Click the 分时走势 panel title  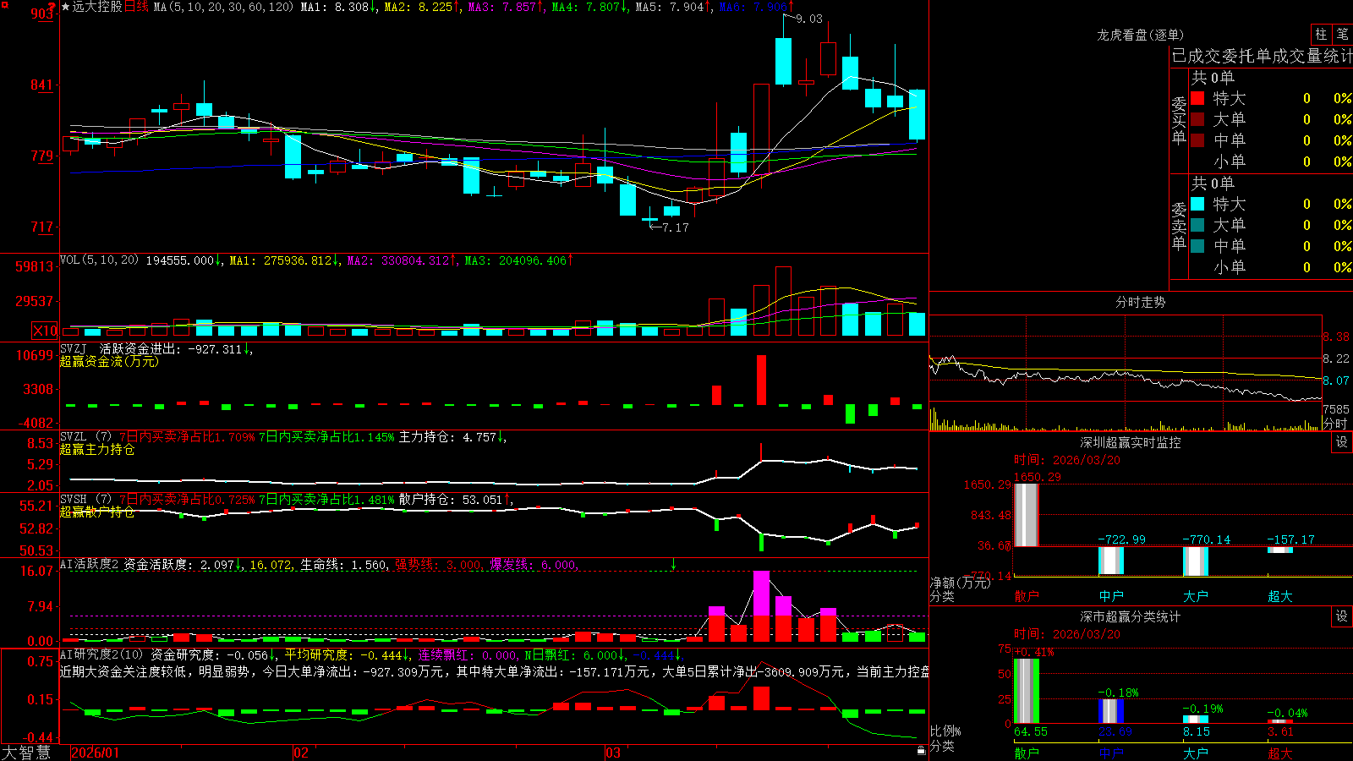coord(1141,302)
